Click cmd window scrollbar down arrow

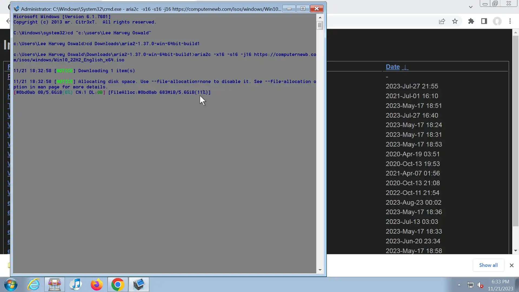[x=320, y=270]
